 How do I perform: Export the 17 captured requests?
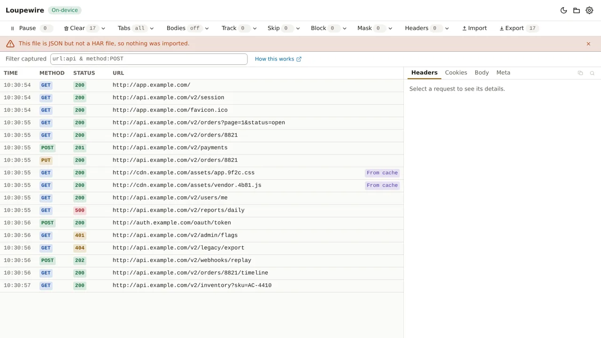519,28
